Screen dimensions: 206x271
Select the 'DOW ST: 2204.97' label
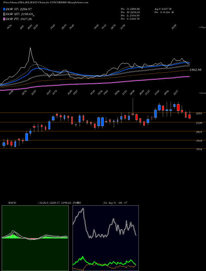coord(19,9)
